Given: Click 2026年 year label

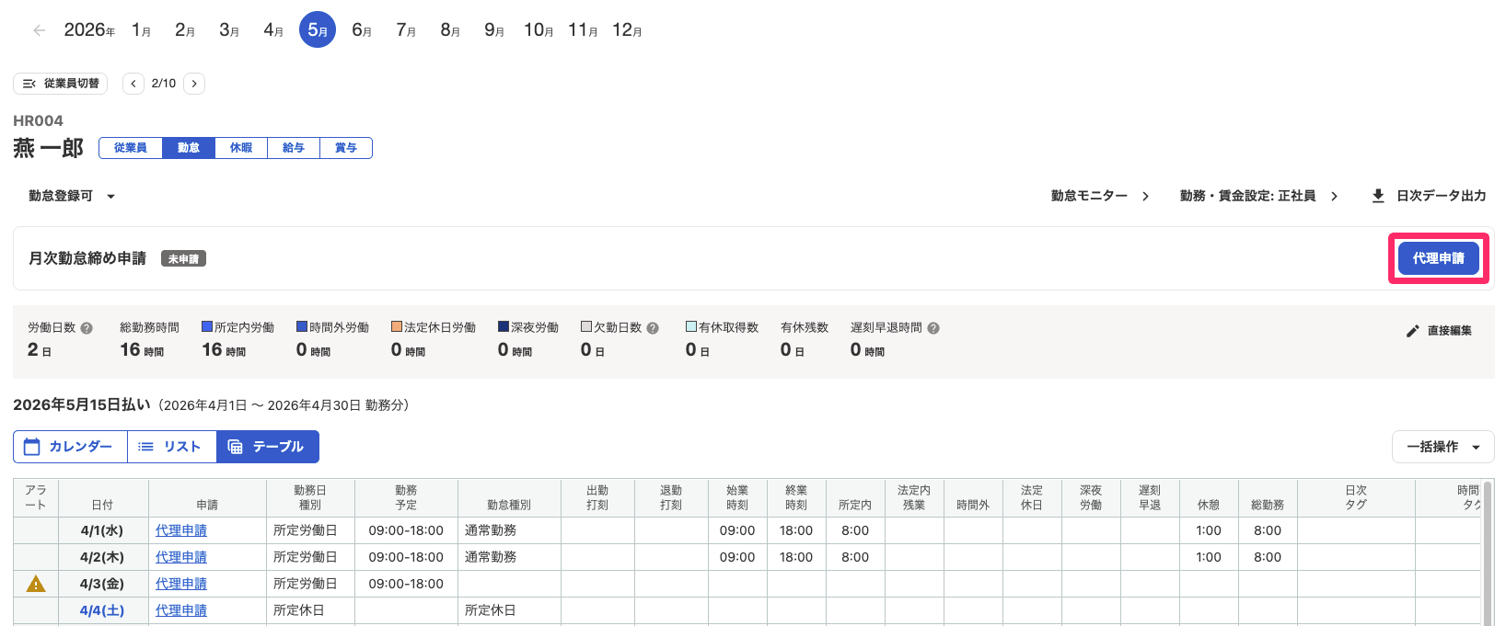Looking at the screenshot, I should coord(89,30).
